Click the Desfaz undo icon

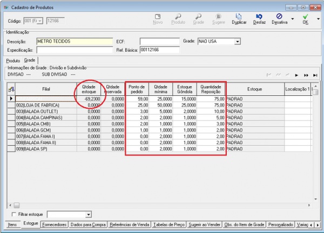click(x=259, y=17)
